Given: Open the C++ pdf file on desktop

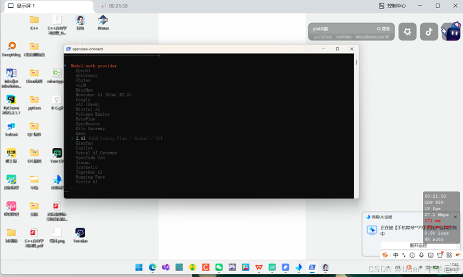Looking at the screenshot, I should [34, 238].
